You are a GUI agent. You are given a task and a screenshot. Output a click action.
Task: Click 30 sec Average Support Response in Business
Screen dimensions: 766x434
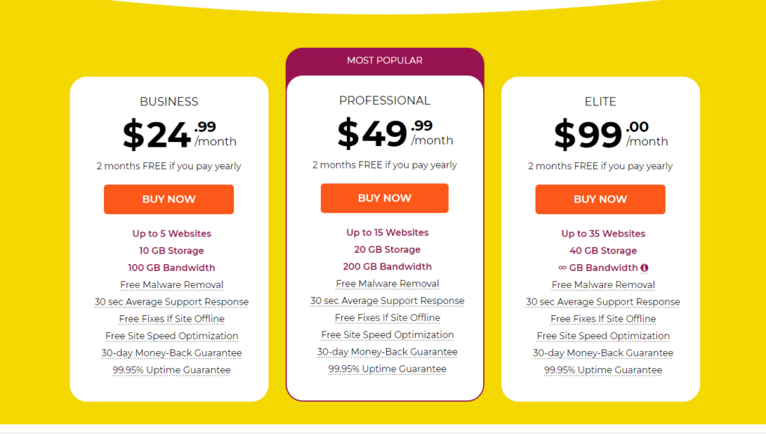click(171, 302)
